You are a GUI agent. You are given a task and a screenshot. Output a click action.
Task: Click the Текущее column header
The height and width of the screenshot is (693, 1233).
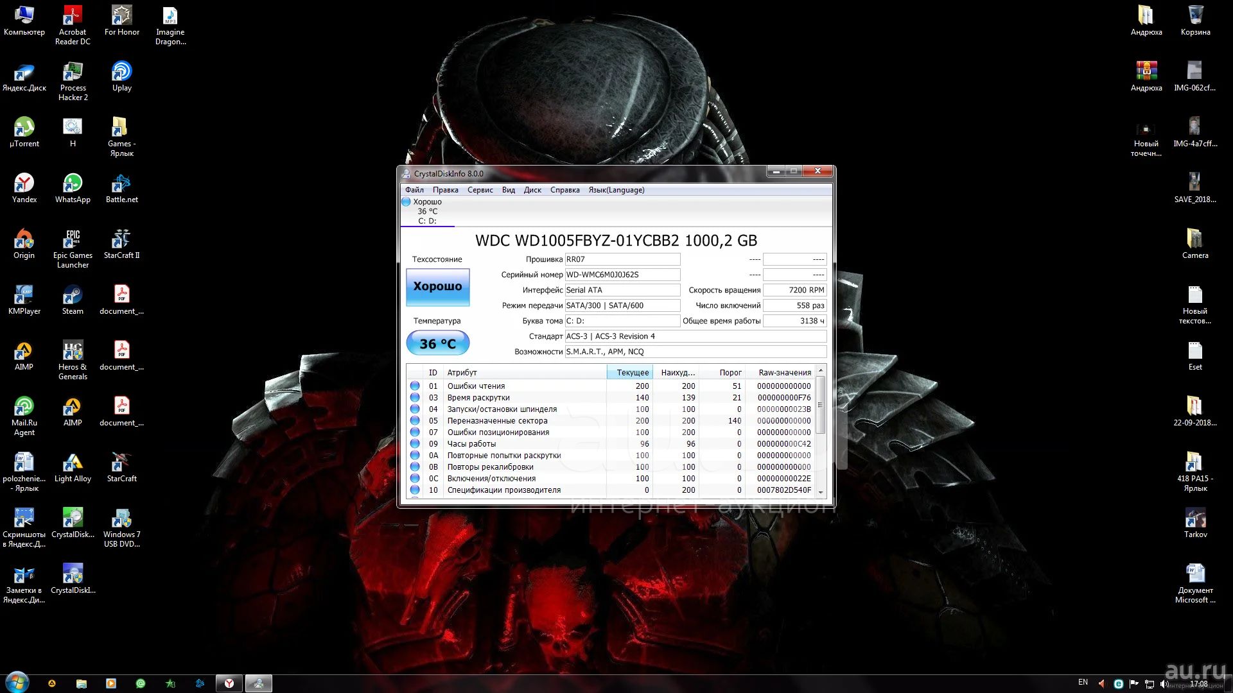click(629, 373)
